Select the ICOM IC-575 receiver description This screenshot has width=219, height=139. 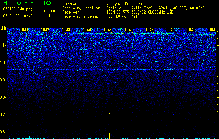[140, 12]
